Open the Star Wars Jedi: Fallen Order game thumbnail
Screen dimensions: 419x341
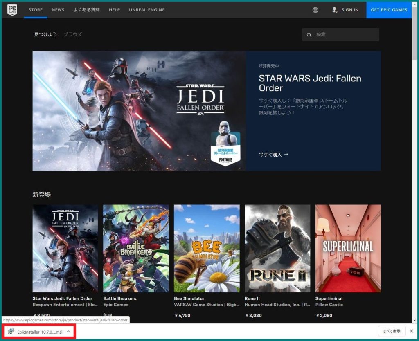coord(65,248)
